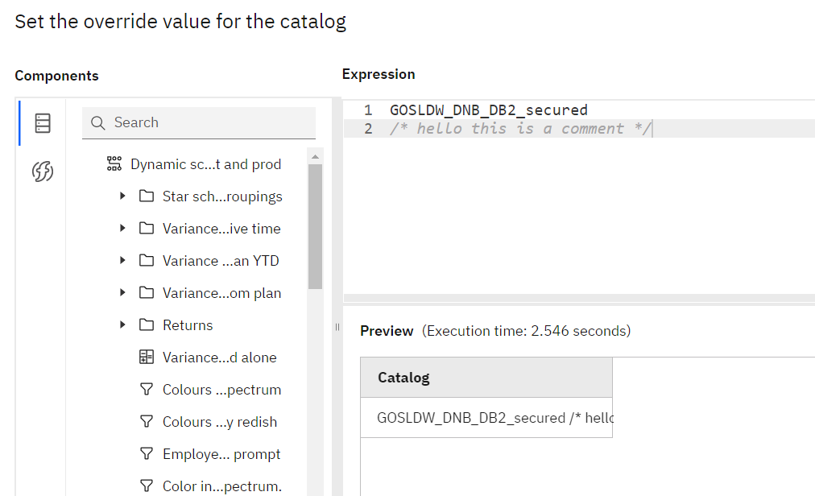This screenshot has width=815, height=496.
Task: Click the Execution time text
Action: [x=526, y=331]
